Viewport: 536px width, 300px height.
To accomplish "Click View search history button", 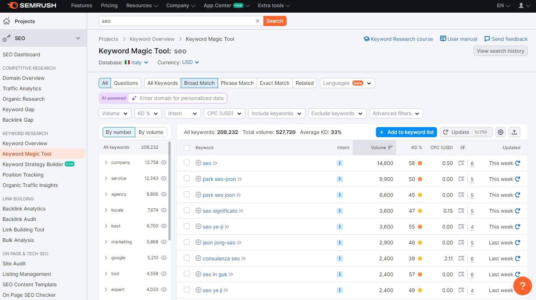I will coord(500,51).
